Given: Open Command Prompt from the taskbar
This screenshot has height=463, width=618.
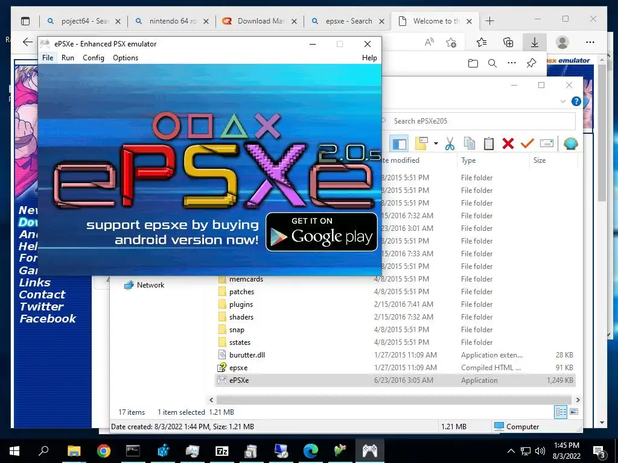Looking at the screenshot, I should 133,450.
